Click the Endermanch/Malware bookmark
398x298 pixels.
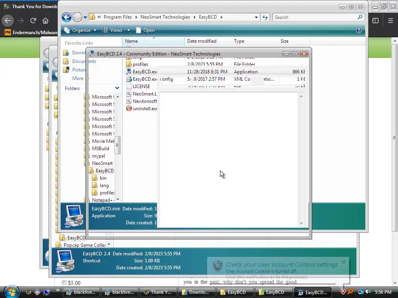(x=31, y=33)
